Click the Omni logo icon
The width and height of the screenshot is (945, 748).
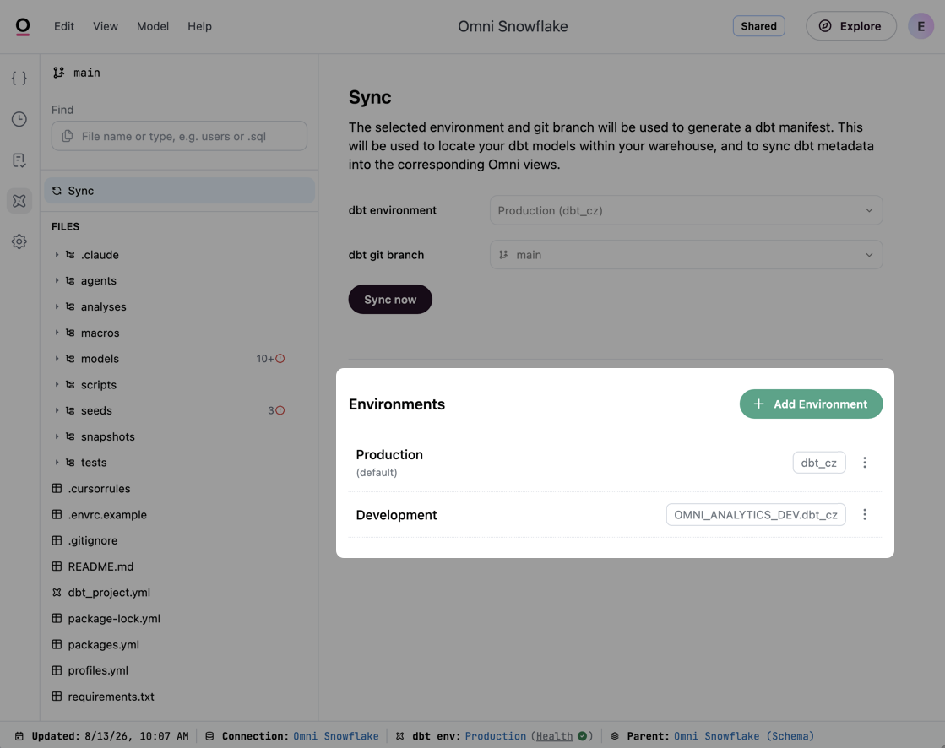point(23,26)
